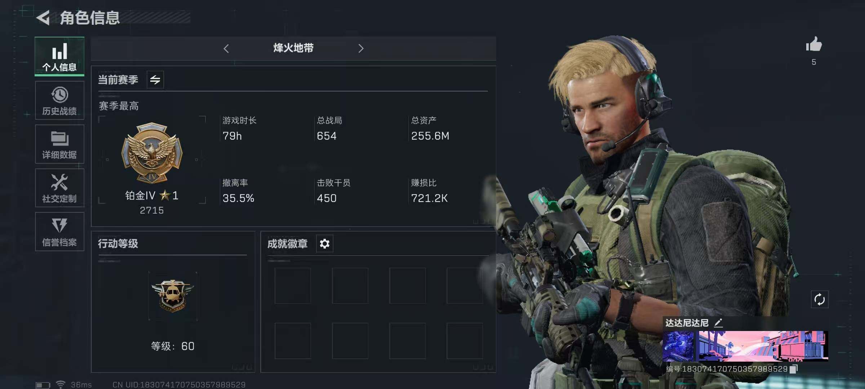The image size is (865, 389).
Task: Open 社交定制 social customization section
Action: (x=59, y=188)
